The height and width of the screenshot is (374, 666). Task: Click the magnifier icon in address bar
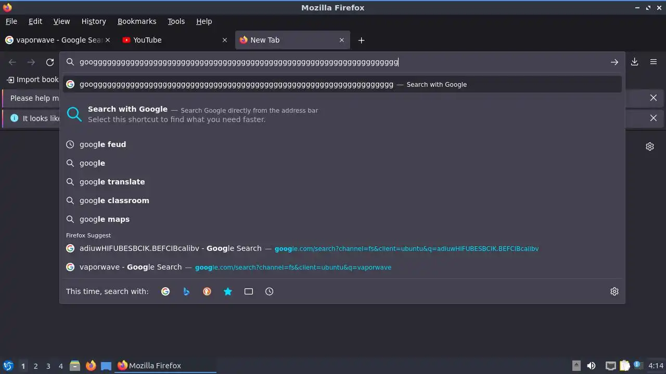click(70, 62)
